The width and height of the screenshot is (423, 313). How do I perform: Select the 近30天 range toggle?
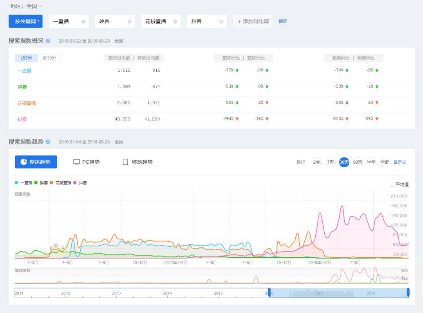tap(49, 58)
